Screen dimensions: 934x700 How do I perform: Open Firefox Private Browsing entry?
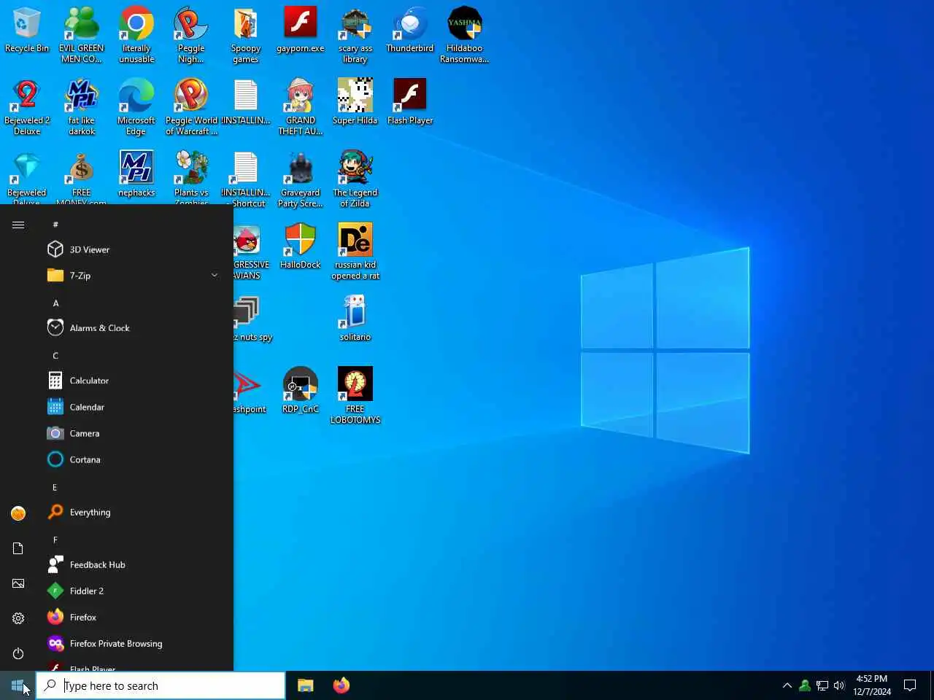click(x=134, y=643)
